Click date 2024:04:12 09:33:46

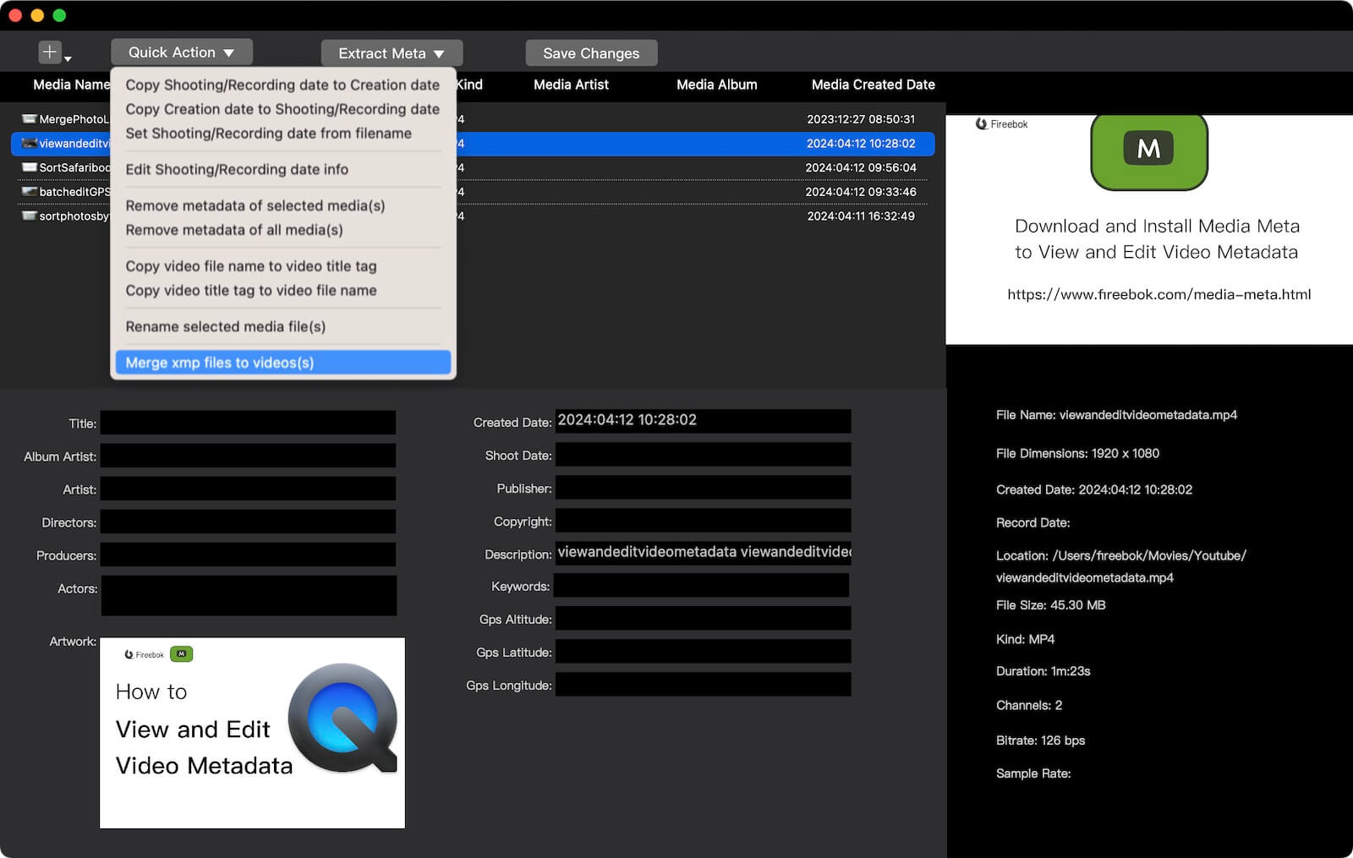(861, 192)
